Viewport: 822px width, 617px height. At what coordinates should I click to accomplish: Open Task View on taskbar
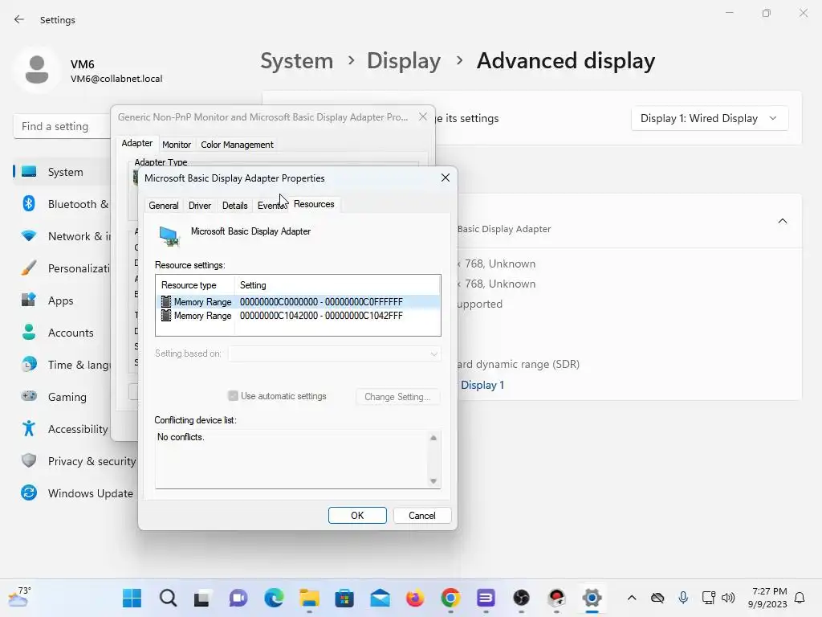pyautogui.click(x=201, y=598)
